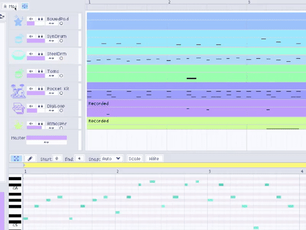The height and width of the screenshot is (230, 306).
Task: Select the Atmosphr instrument icon
Action: [x=18, y=125]
